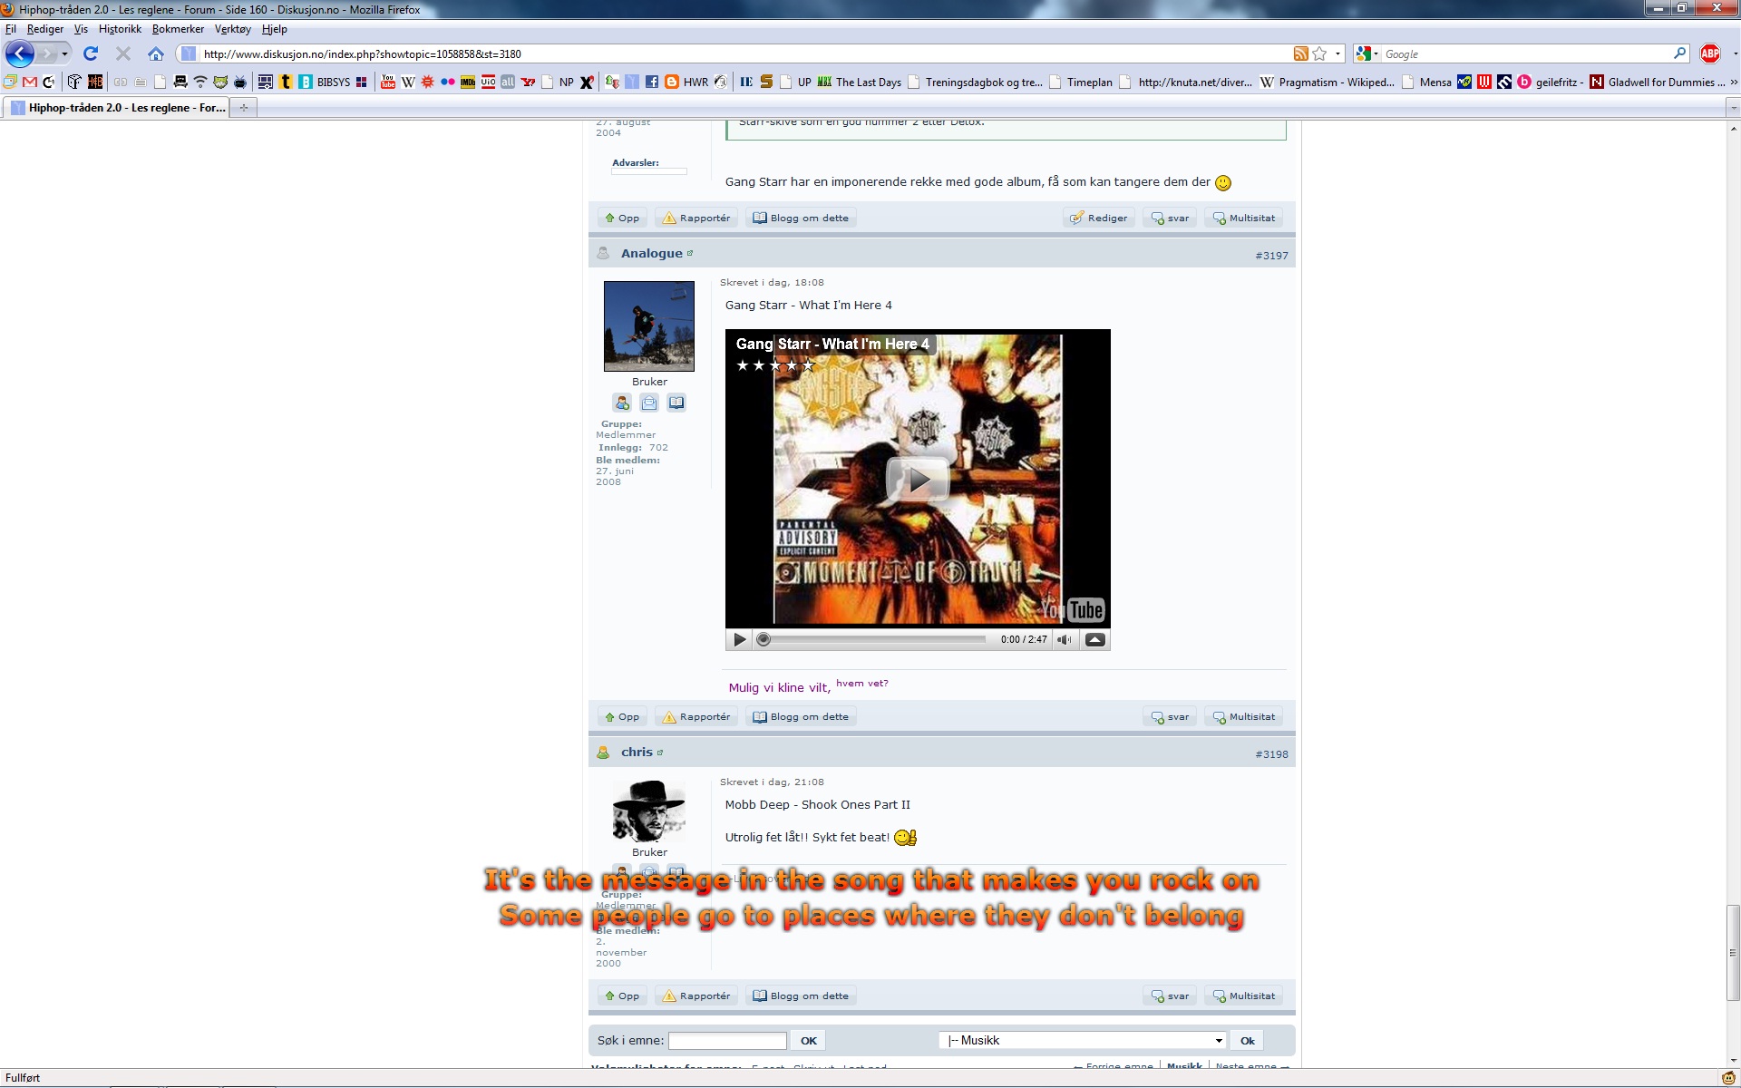The image size is (1741, 1088).
Task: Click Rediger on the top post
Action: point(1099,218)
